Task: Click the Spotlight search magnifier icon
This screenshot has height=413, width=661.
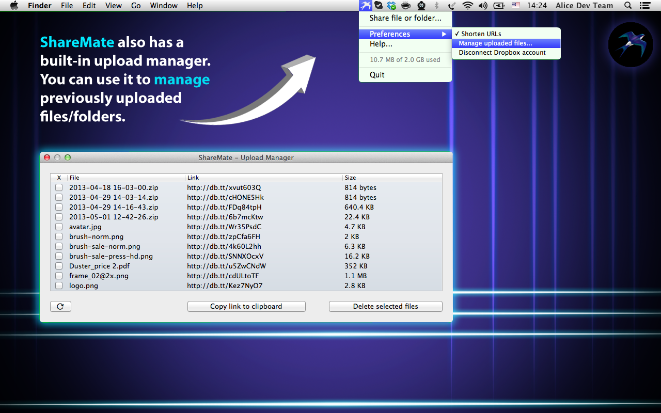Action: (x=628, y=6)
